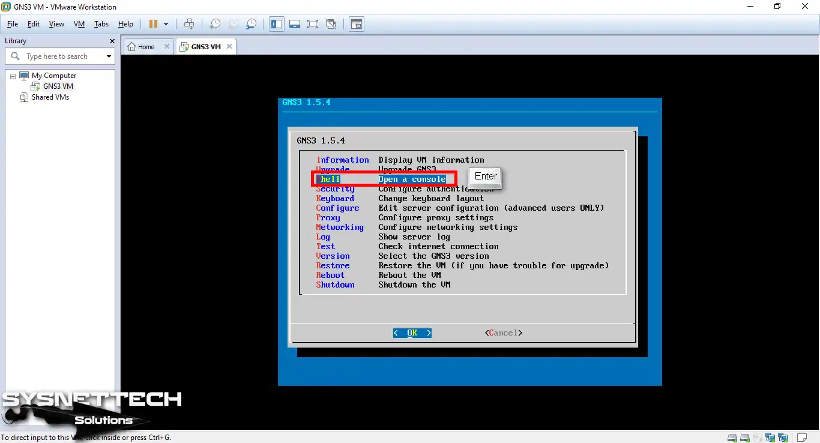
Task: Click the Shutdown menu entry
Action: pyautogui.click(x=335, y=285)
